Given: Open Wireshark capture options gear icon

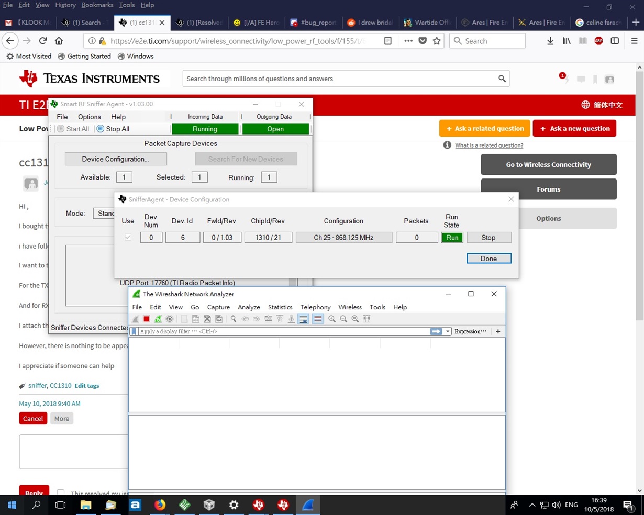Looking at the screenshot, I should [170, 319].
